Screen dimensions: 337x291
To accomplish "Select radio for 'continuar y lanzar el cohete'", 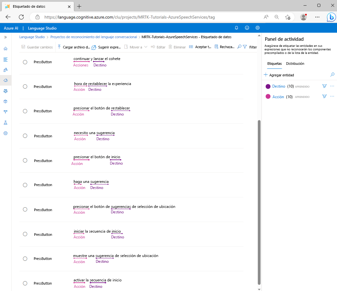I will pos(25,62).
